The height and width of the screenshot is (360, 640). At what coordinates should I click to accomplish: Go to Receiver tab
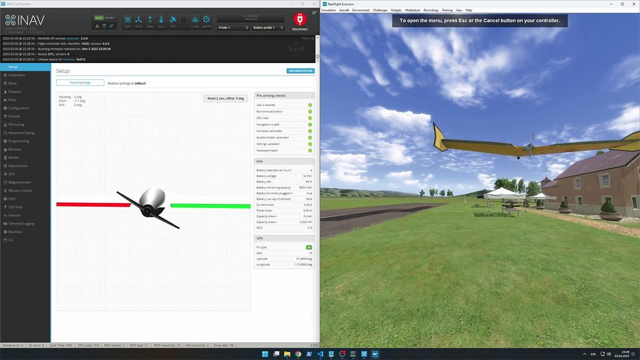point(25,149)
